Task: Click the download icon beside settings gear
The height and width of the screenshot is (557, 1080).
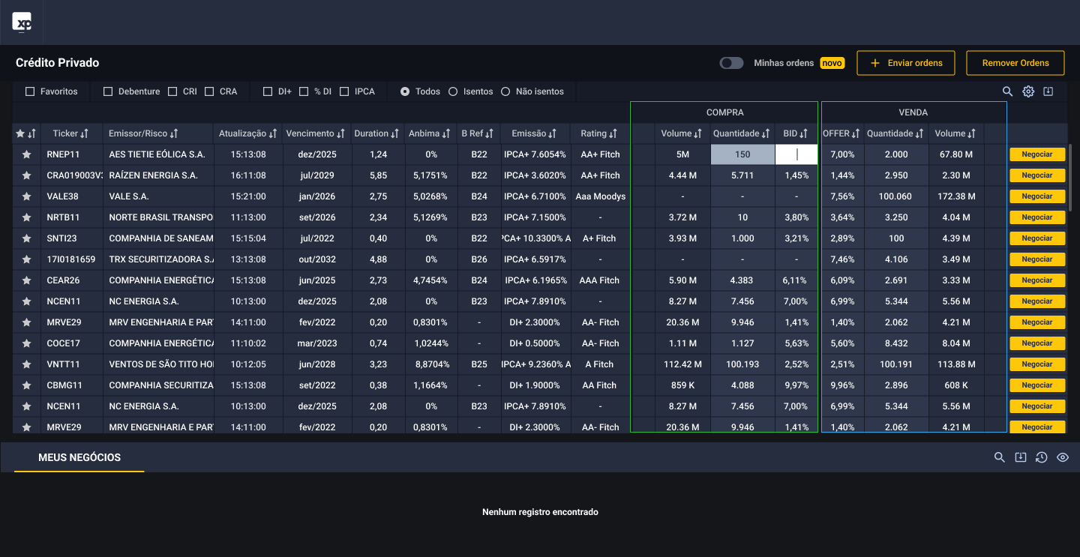Action: click(1048, 91)
